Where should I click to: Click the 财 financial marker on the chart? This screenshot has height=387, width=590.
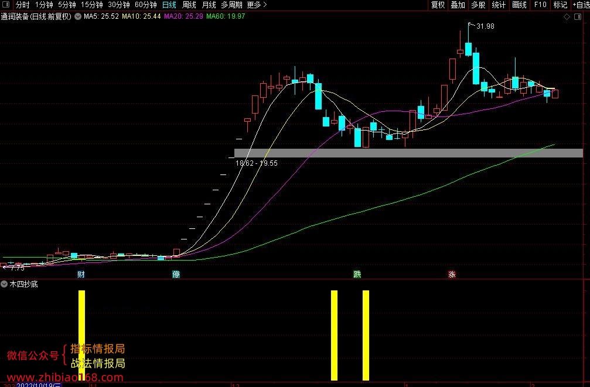click(81, 274)
